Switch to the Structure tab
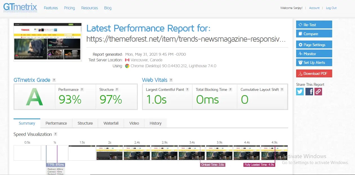 (85, 123)
